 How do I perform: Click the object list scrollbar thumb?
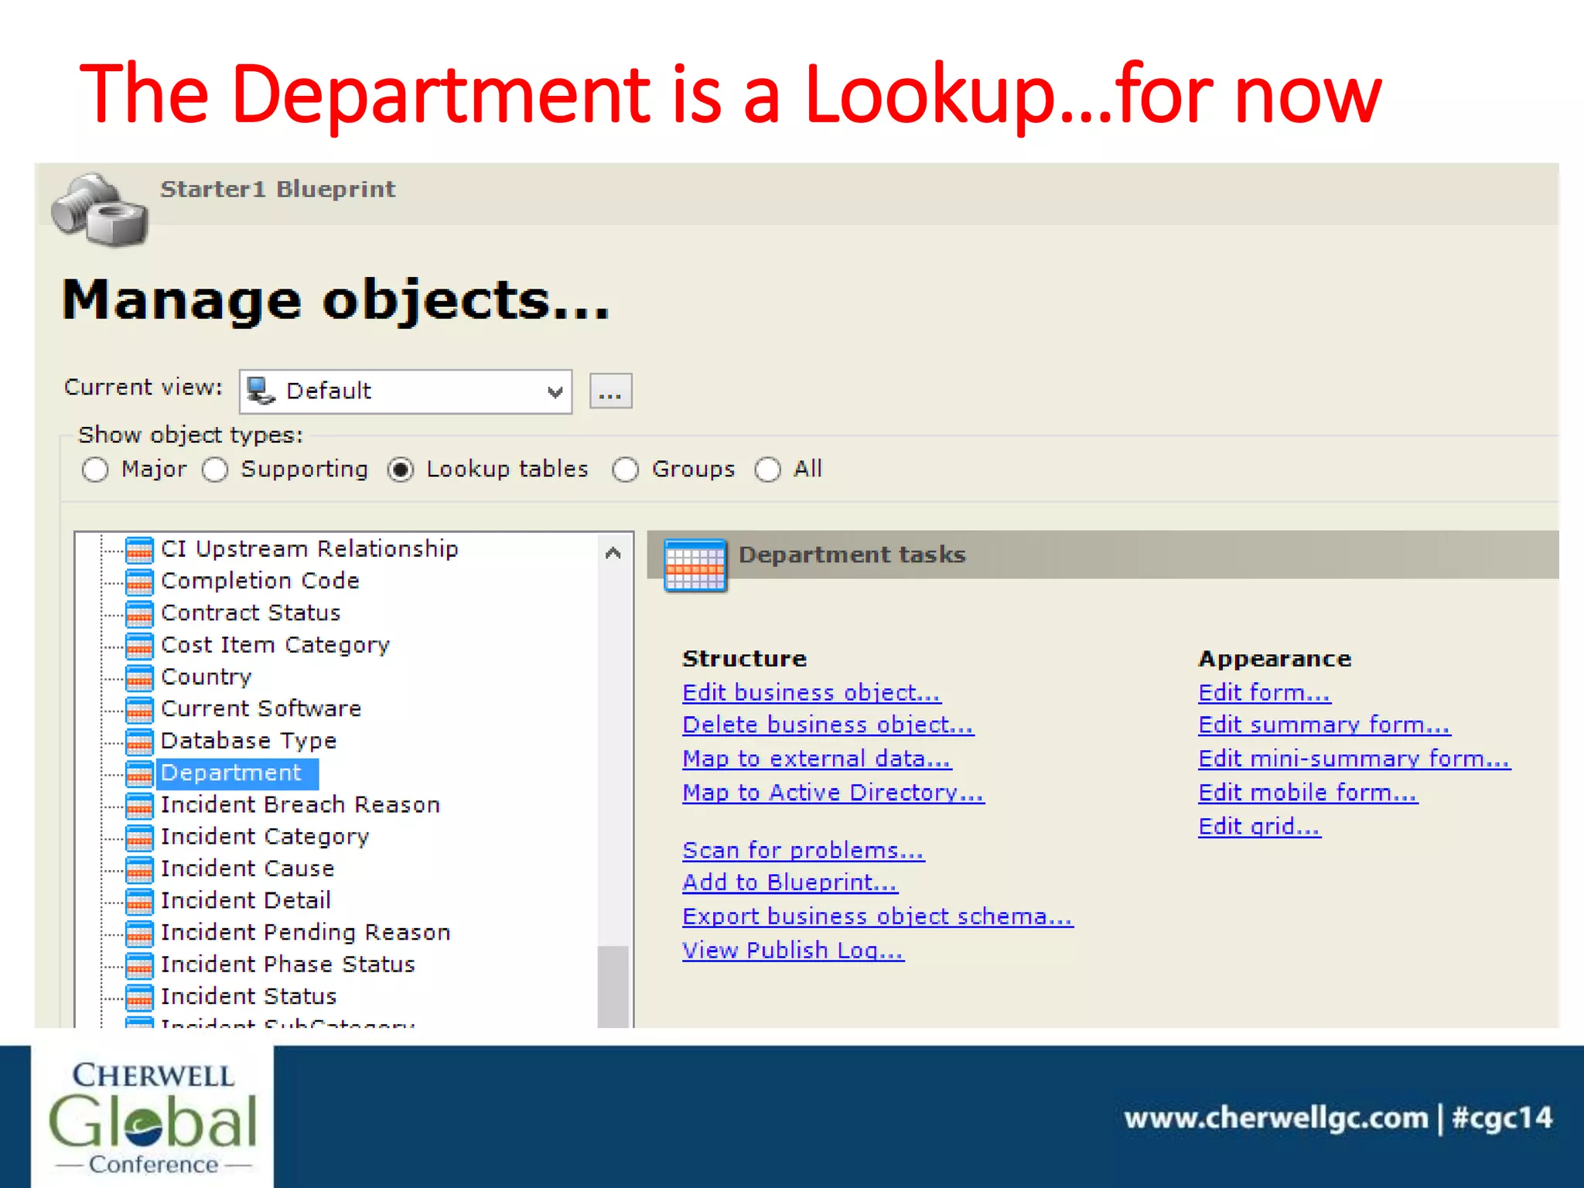613,986
